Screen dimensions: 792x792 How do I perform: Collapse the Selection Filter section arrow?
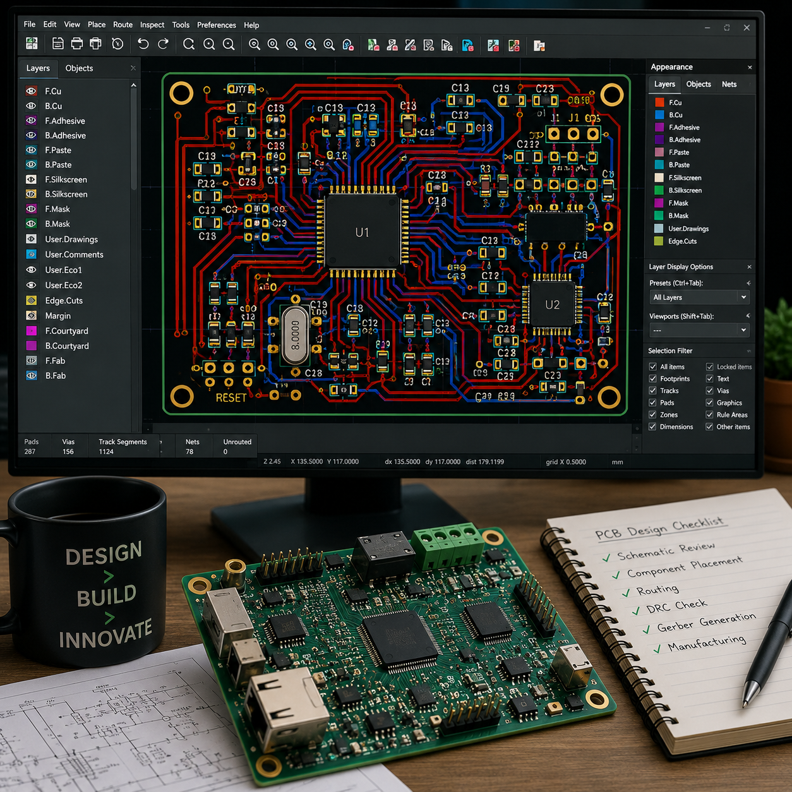tap(749, 351)
